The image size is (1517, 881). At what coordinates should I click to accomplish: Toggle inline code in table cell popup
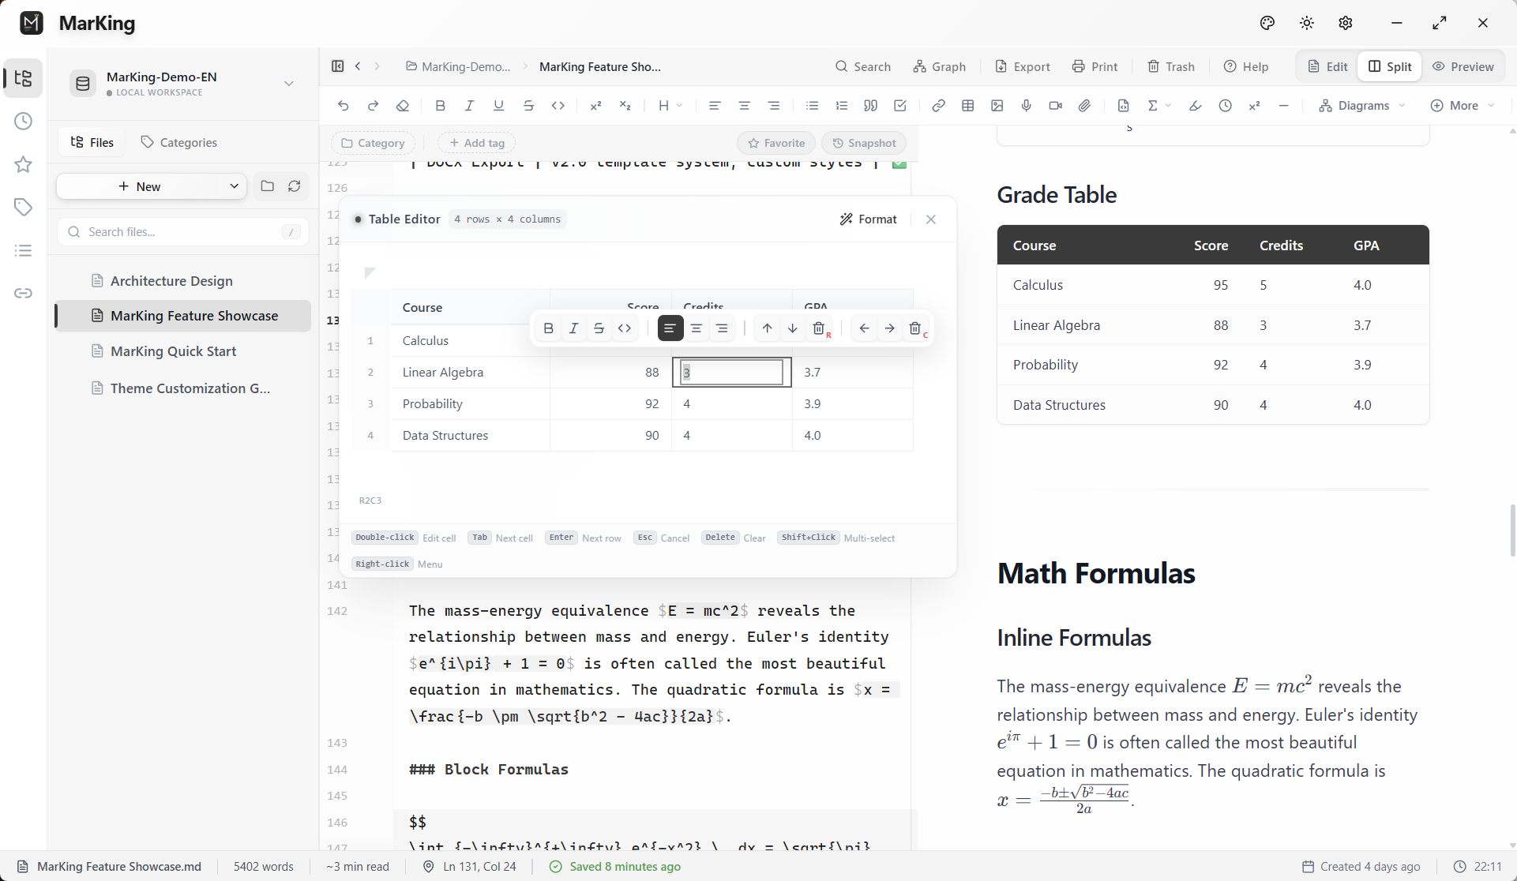[x=625, y=328]
